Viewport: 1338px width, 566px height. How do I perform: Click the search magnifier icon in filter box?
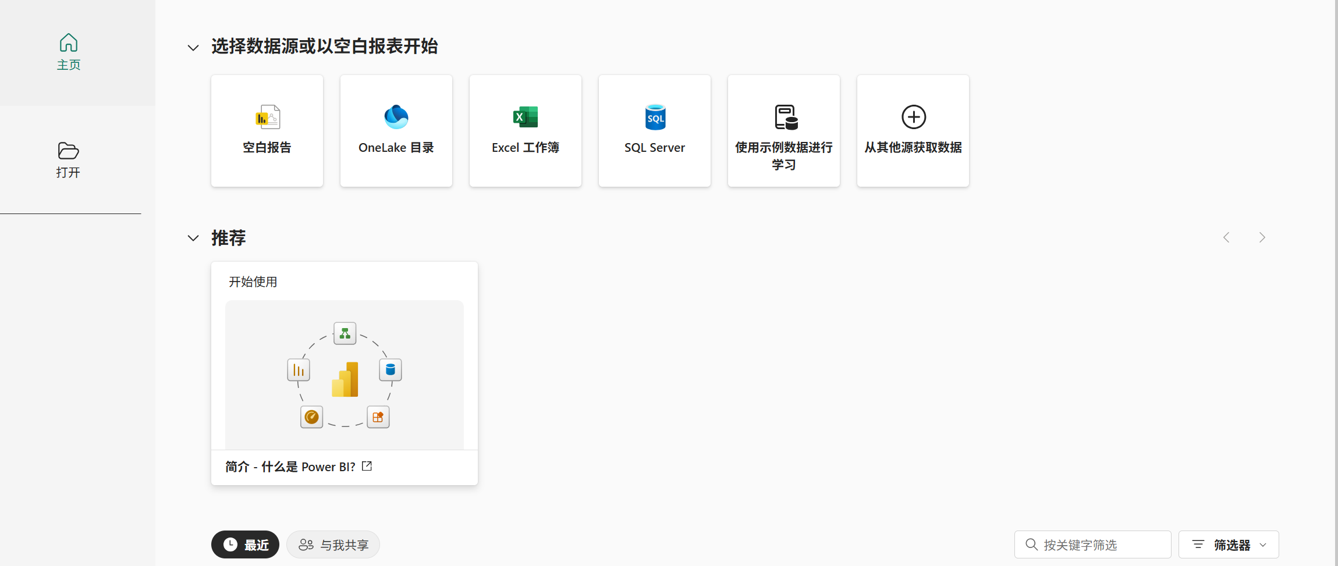click(1031, 544)
